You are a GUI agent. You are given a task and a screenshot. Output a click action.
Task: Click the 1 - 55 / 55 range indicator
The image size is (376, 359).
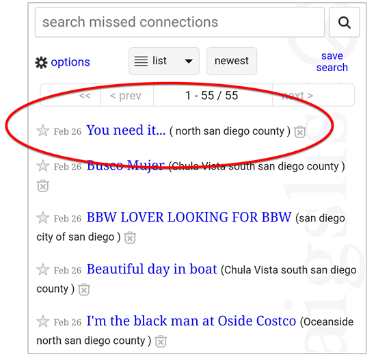pos(212,96)
